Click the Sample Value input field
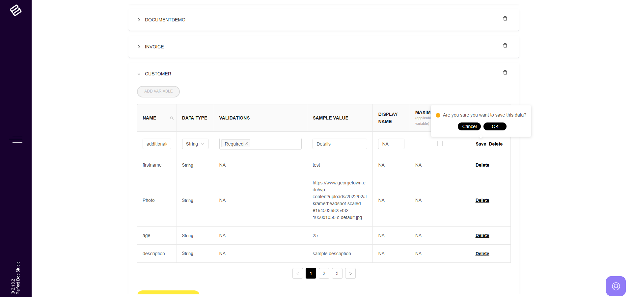Image resolution: width=632 pixels, height=297 pixels. pos(340,144)
